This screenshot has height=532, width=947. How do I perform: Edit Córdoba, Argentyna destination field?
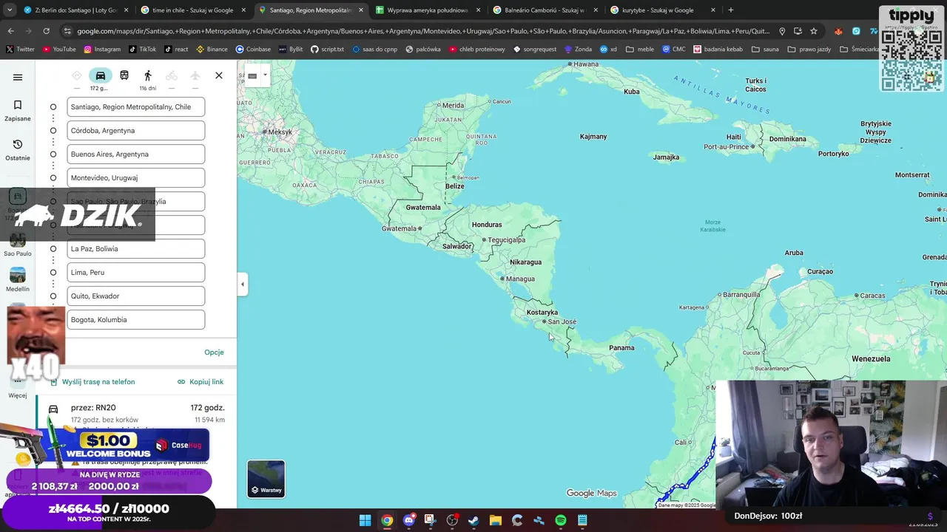136,131
